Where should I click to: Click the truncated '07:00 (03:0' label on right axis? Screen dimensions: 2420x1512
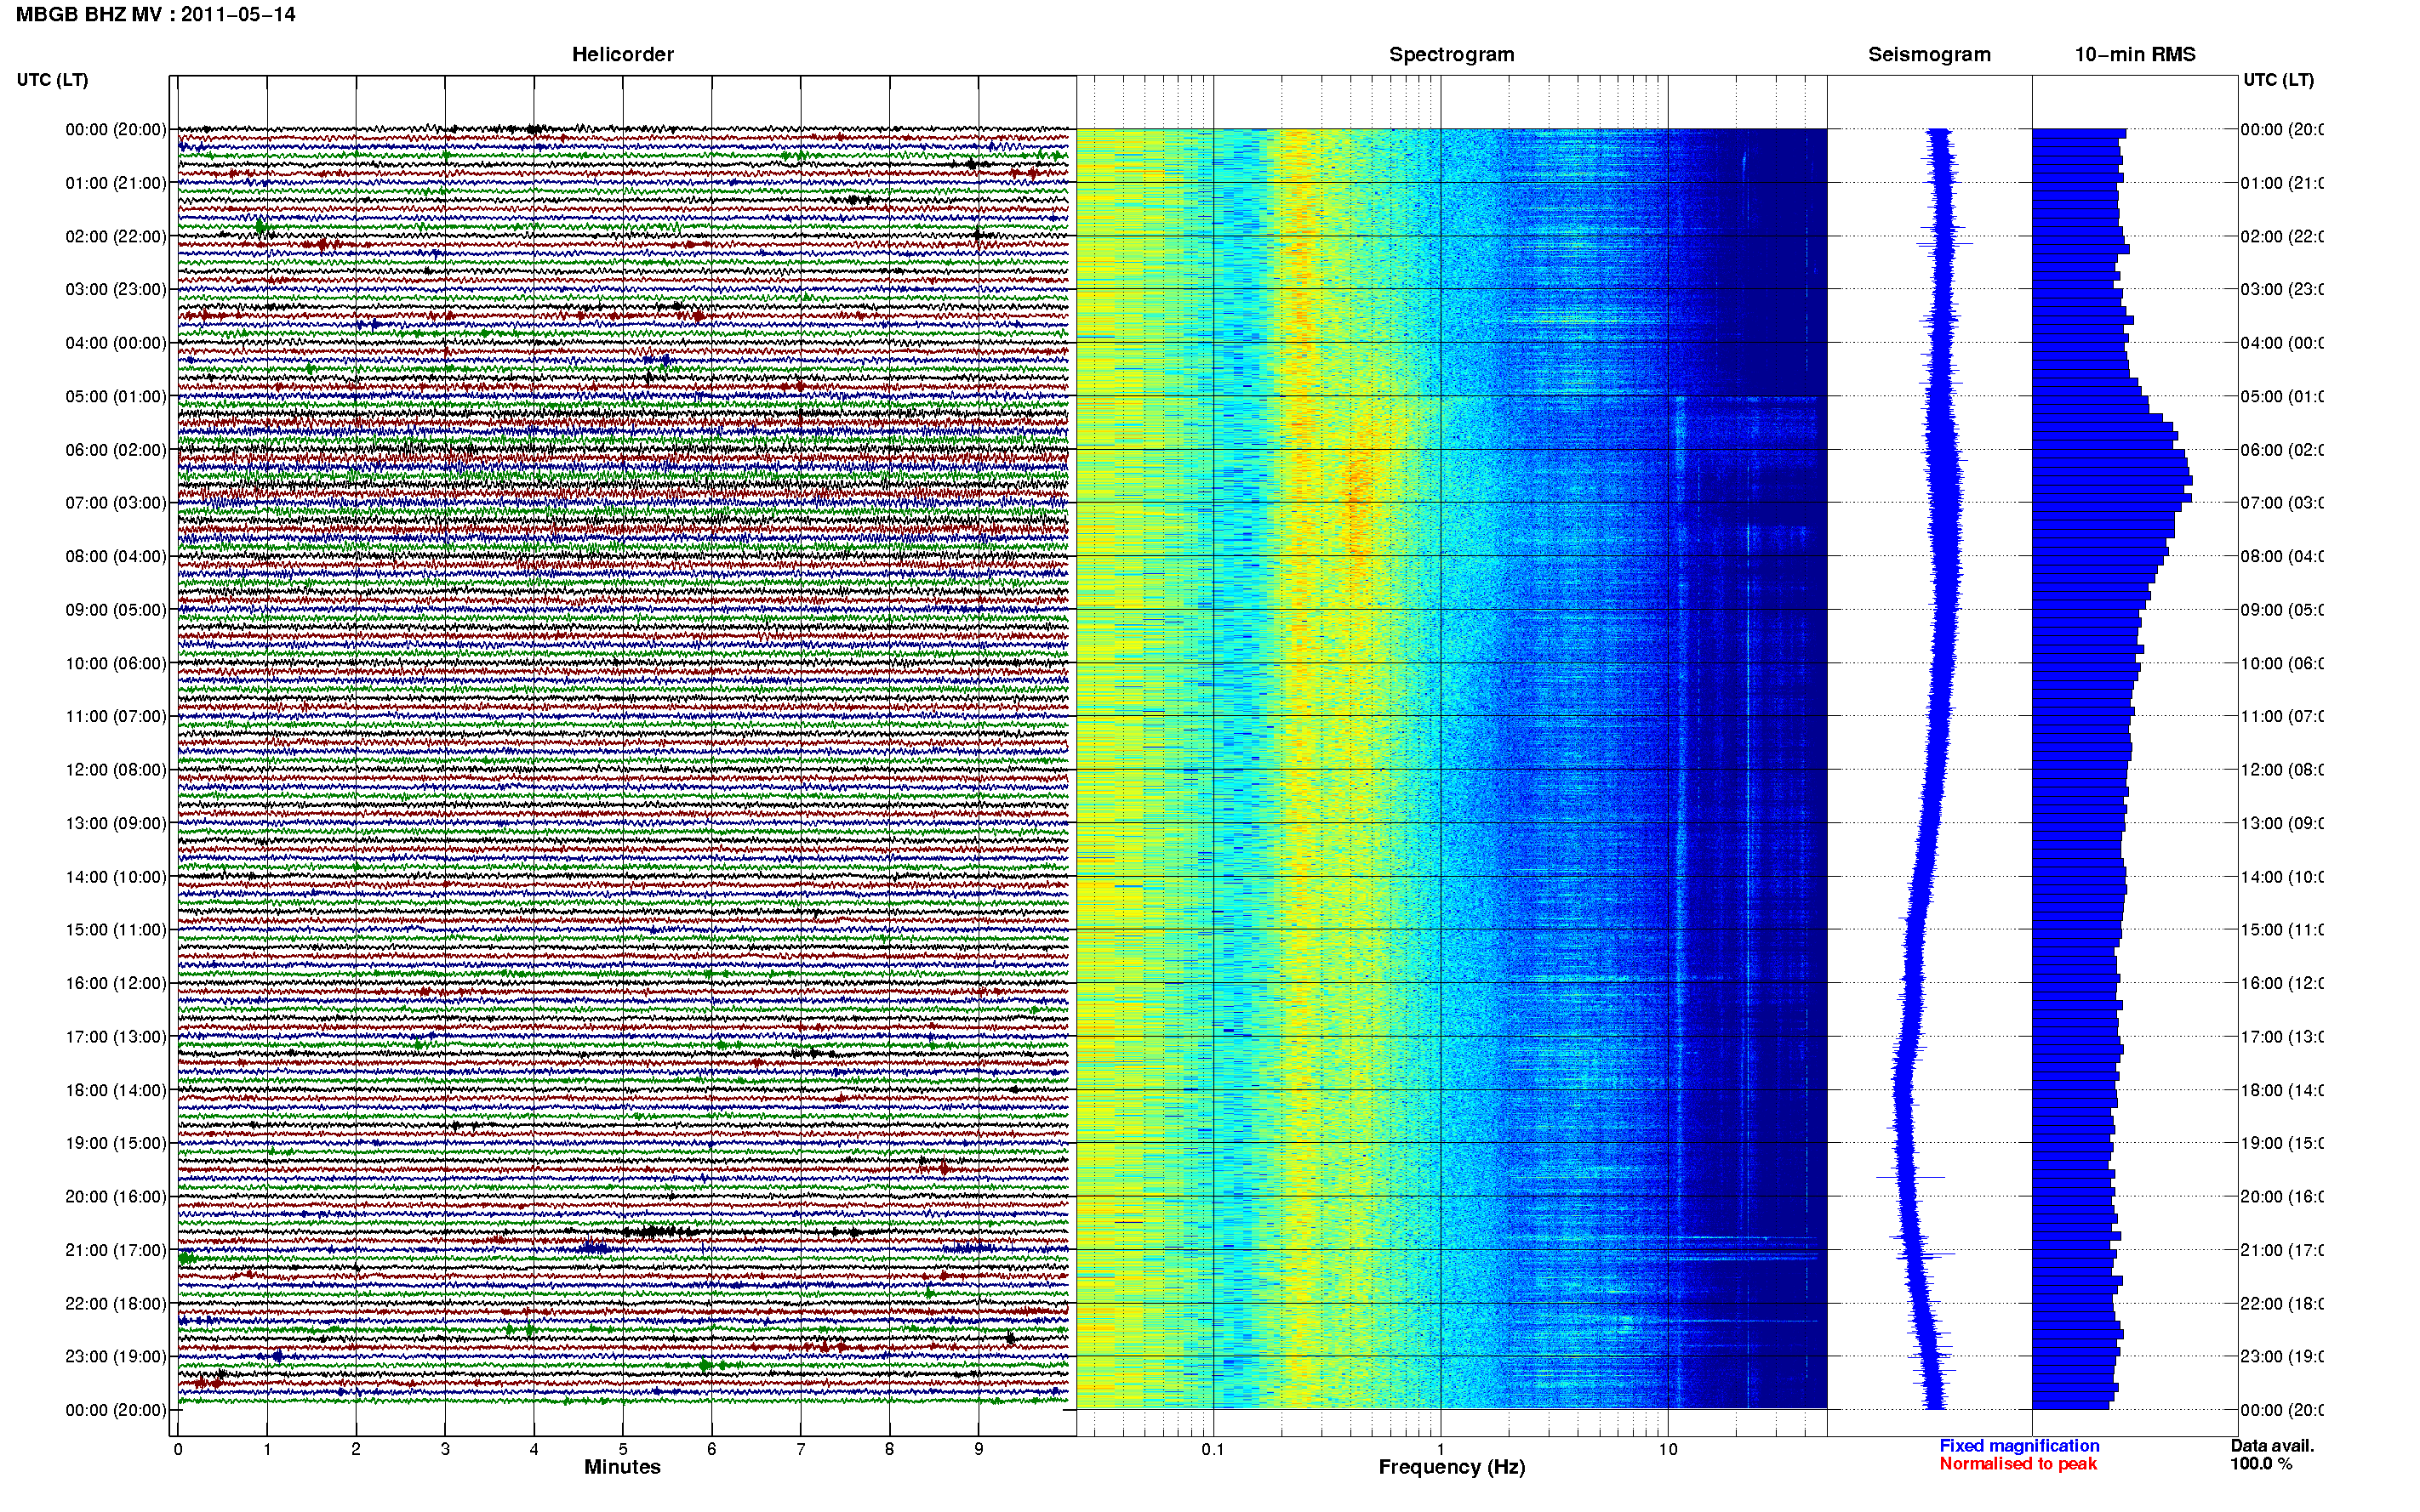[x=2282, y=503]
